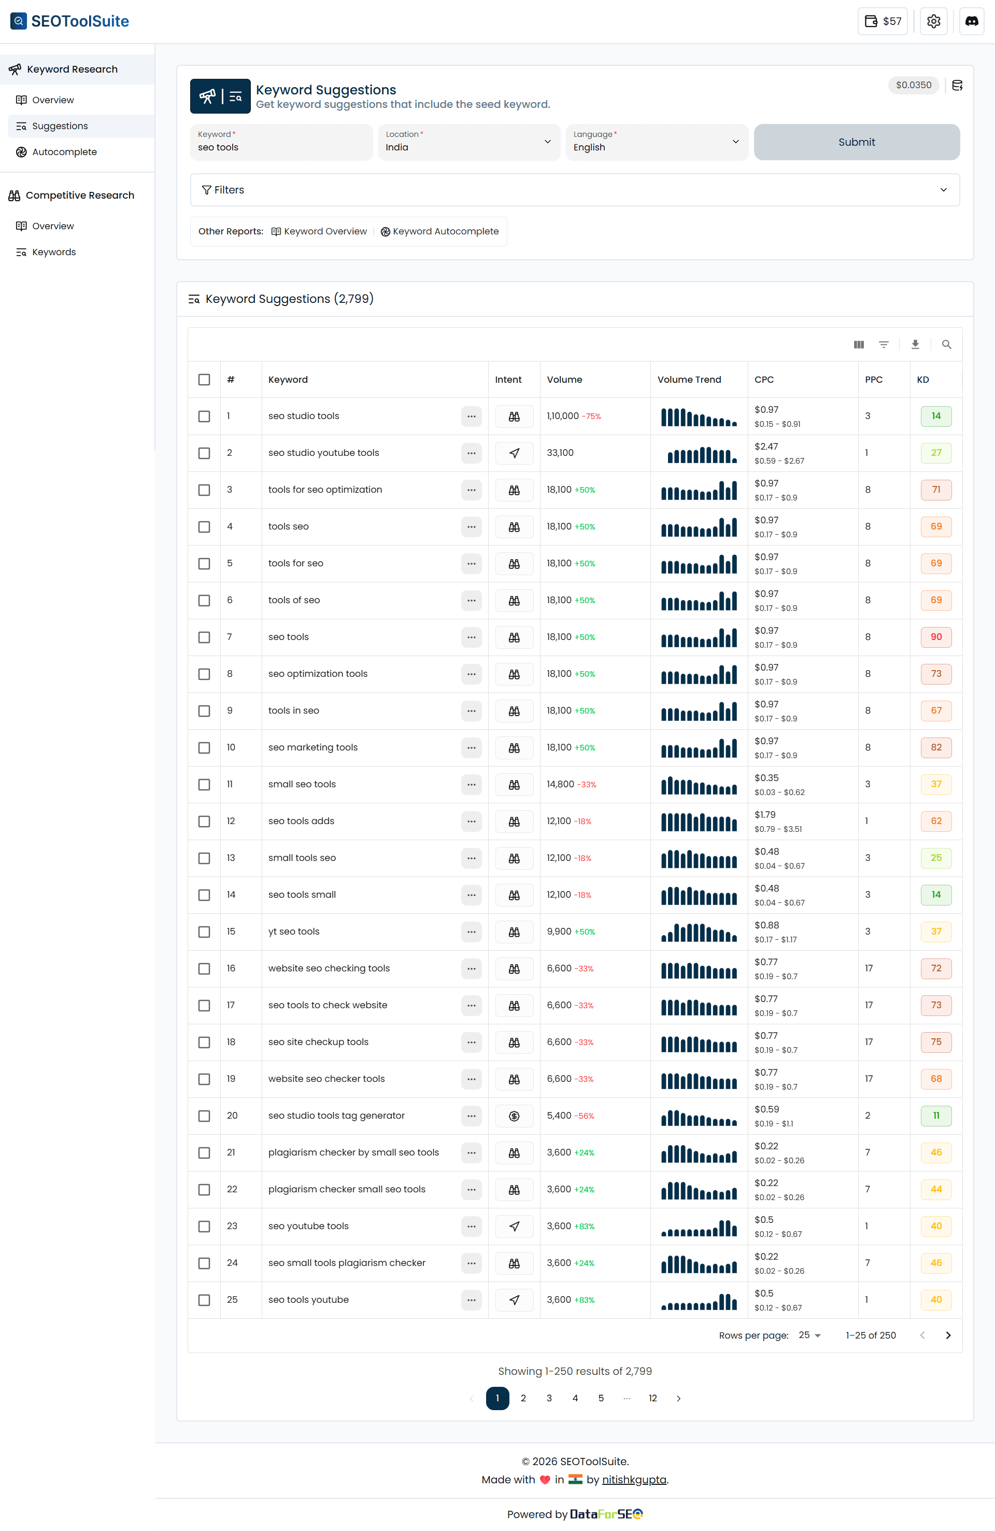The height and width of the screenshot is (1531, 995).
Task: Click DataForSEO logo in footer
Action: click(606, 1514)
